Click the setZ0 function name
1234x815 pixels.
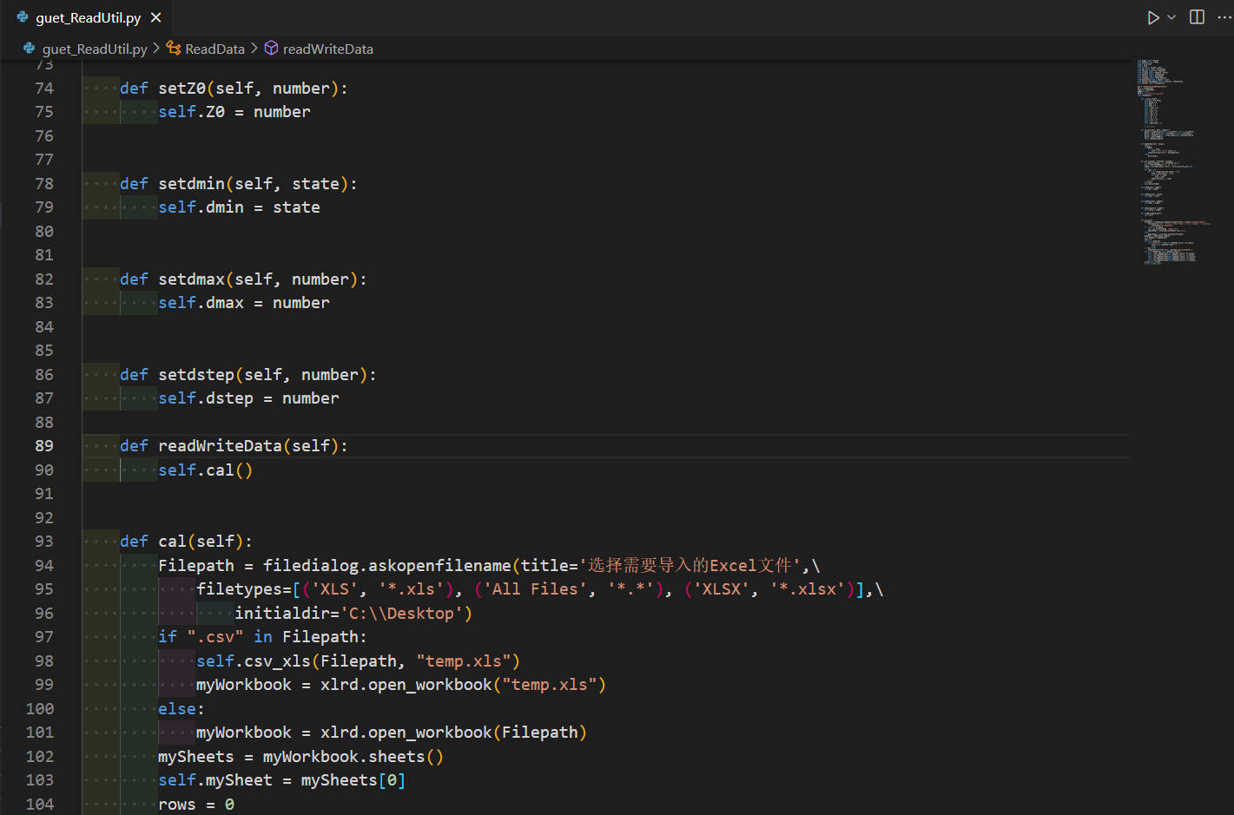182,88
